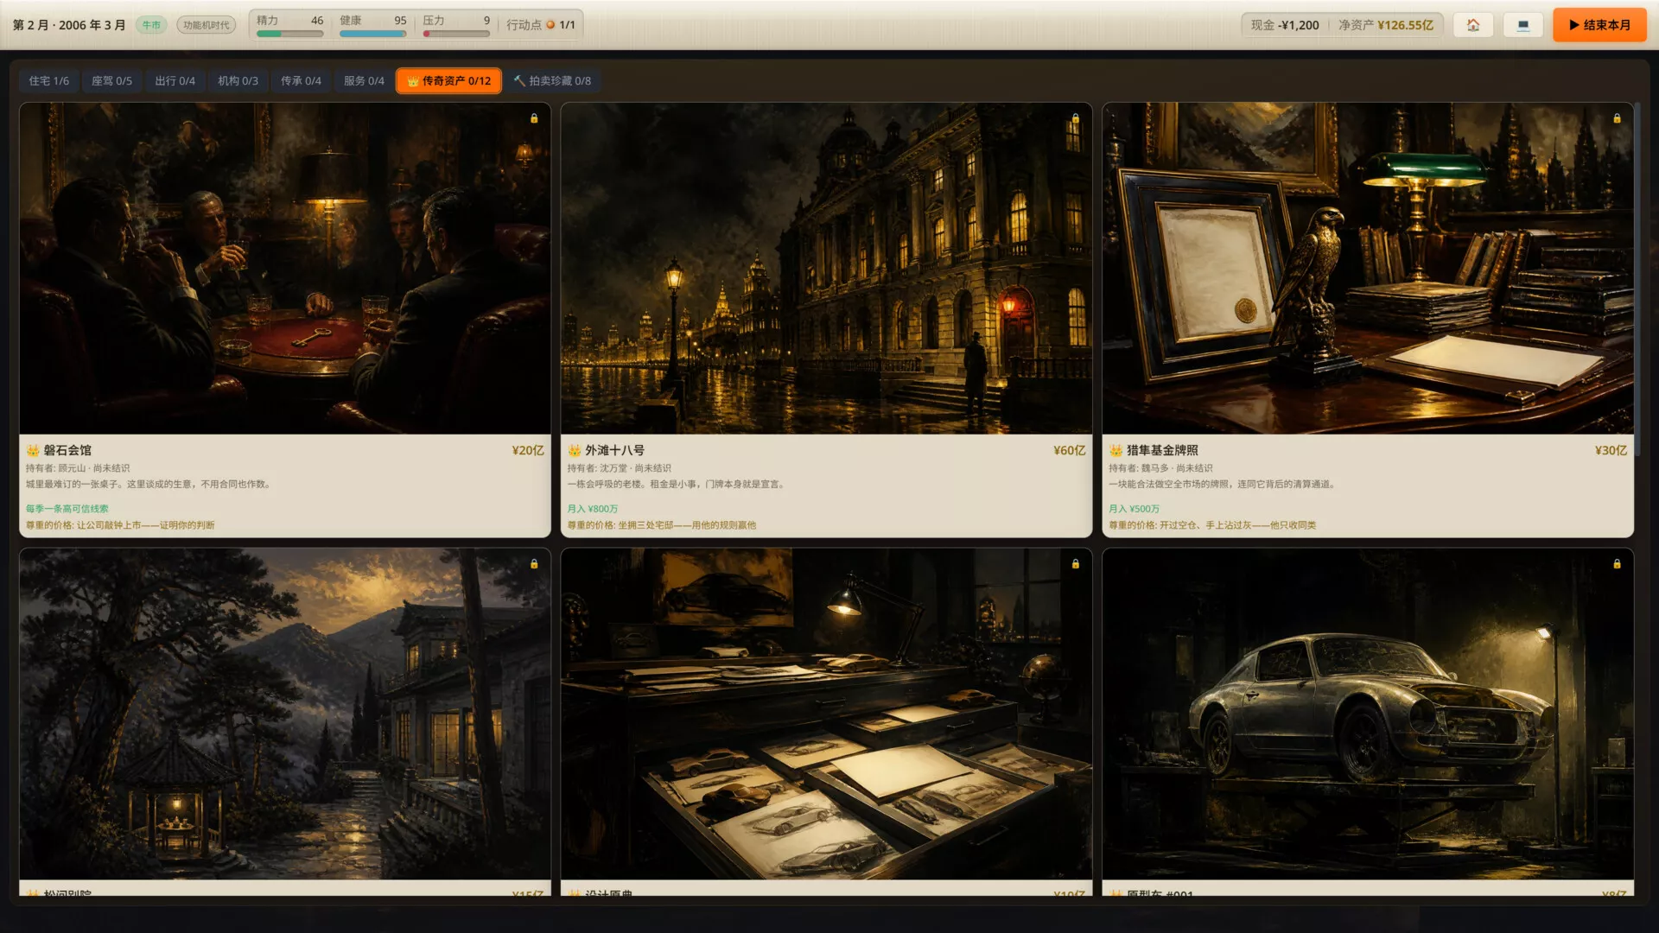Open the mountain villa pavilion artwork

pos(285,714)
